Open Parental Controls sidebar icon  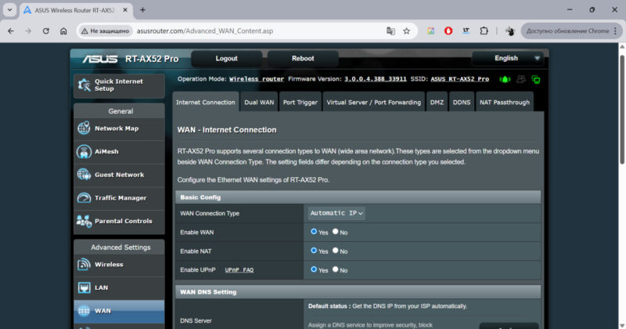coord(84,221)
